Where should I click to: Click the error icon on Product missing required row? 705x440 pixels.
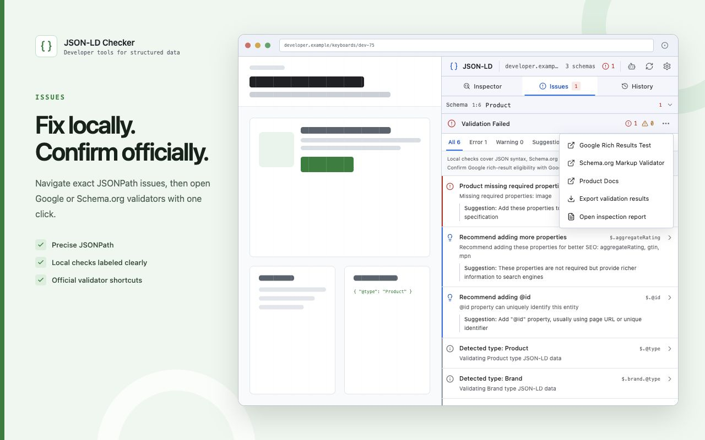pos(450,186)
